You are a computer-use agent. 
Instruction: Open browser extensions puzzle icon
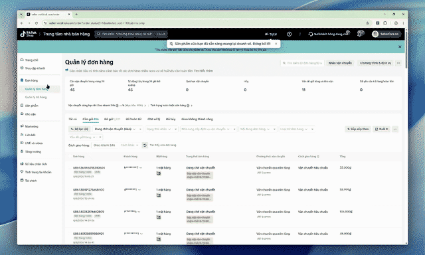[385, 23]
